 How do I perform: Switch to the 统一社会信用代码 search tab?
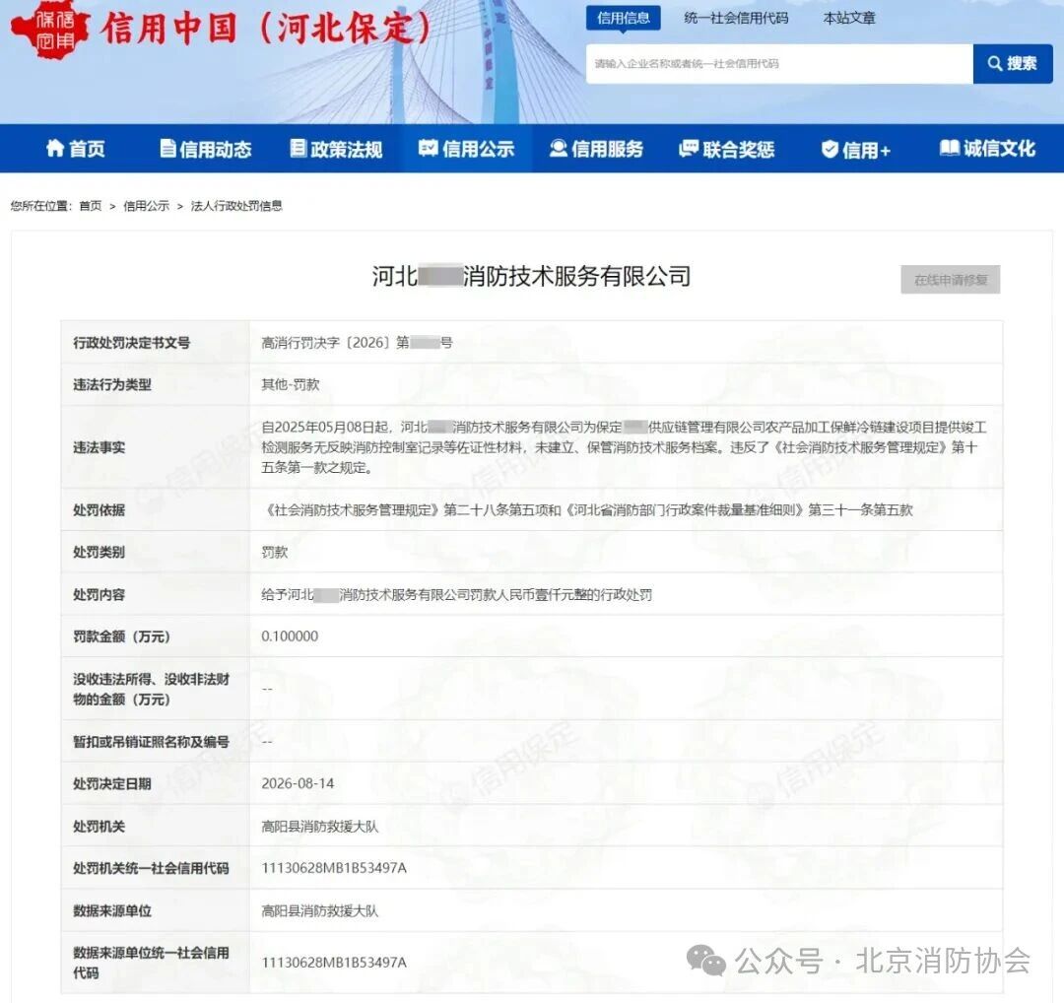pyautogui.click(x=736, y=19)
